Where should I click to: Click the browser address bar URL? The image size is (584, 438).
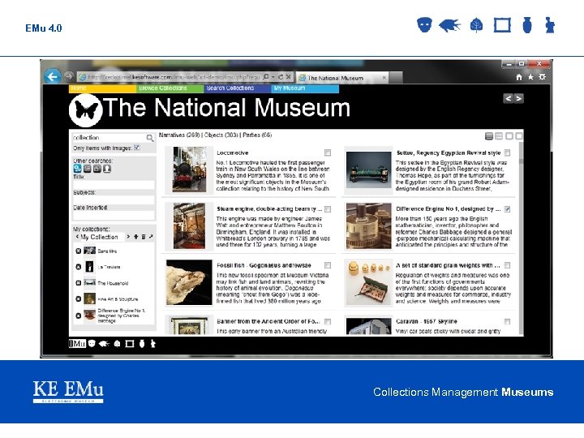pyautogui.click(x=174, y=77)
